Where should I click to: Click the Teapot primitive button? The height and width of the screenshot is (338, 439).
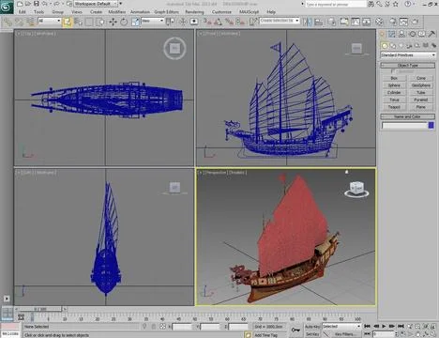point(394,107)
